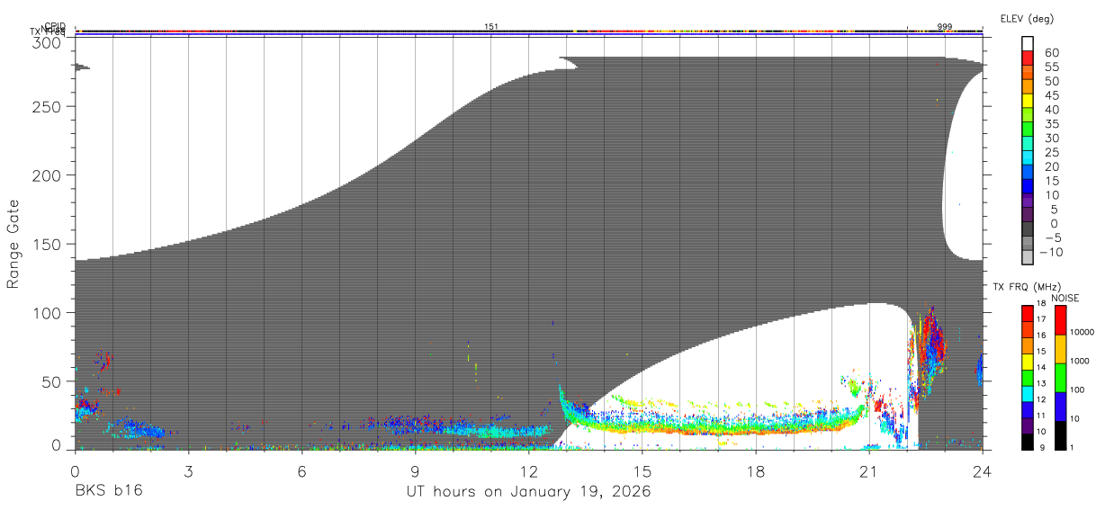Image resolution: width=1105 pixels, height=510 pixels.
Task: Click ELEV colorbar label '20'
Action: [x=1052, y=166]
